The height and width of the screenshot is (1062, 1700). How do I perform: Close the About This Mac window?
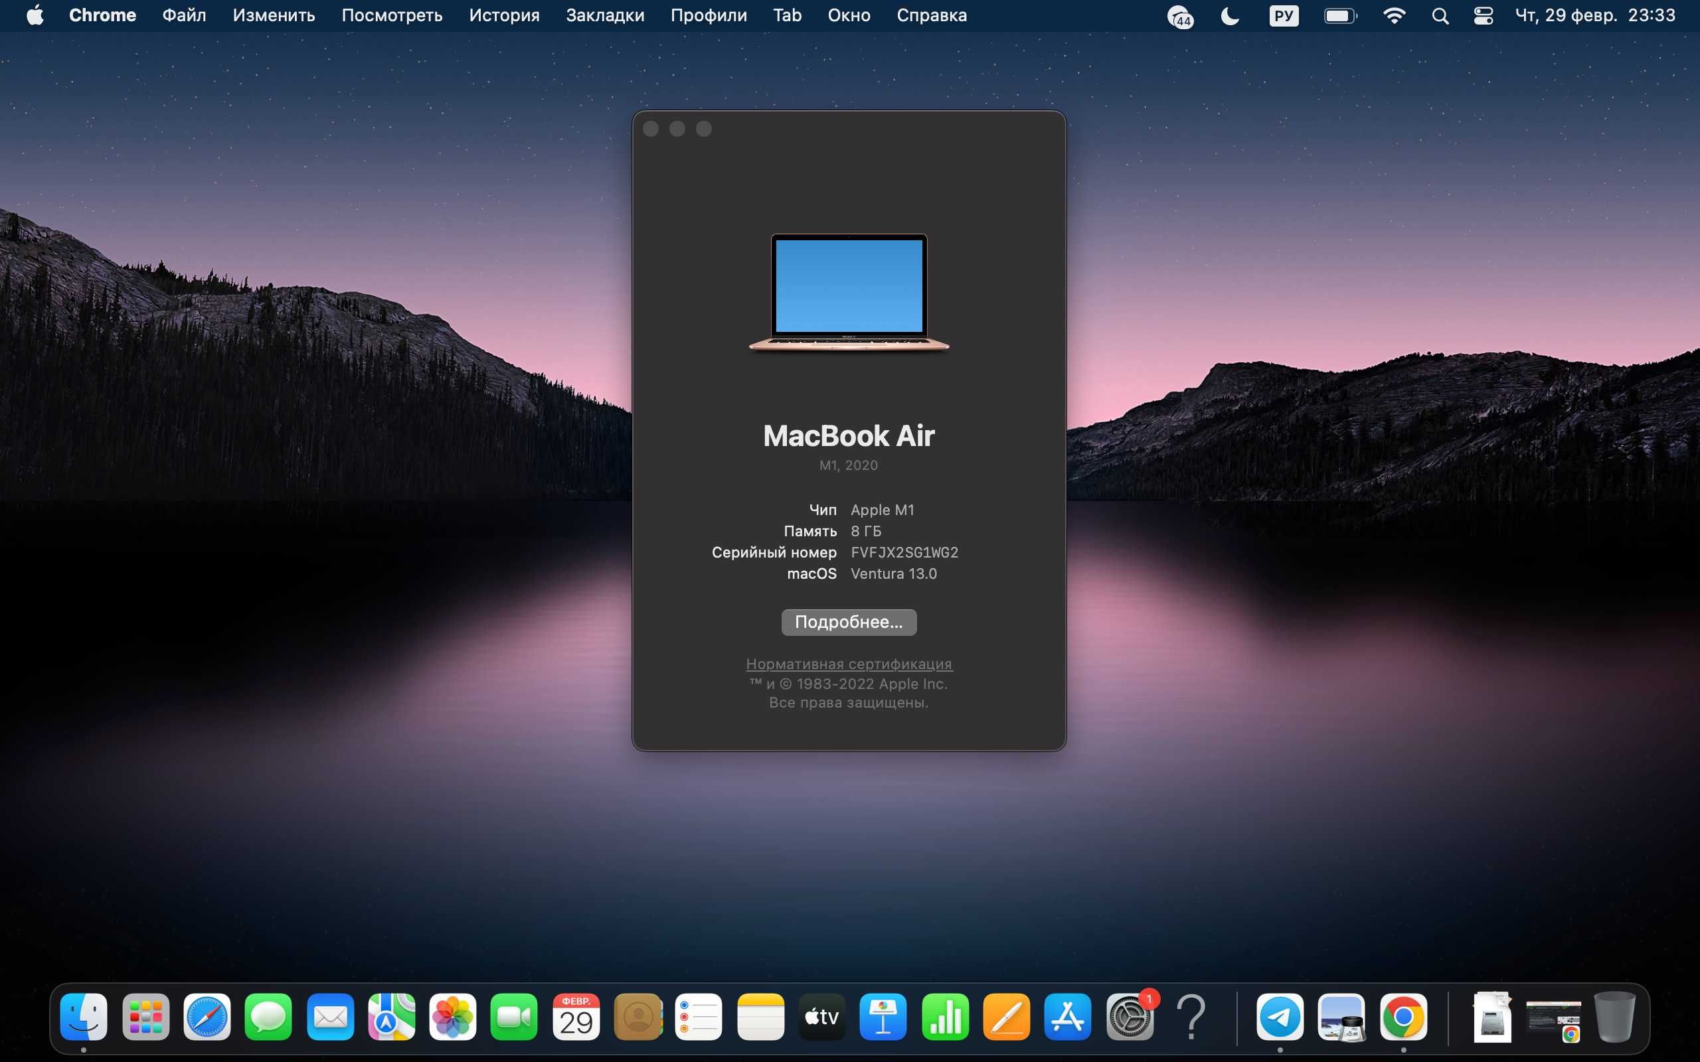point(651,129)
